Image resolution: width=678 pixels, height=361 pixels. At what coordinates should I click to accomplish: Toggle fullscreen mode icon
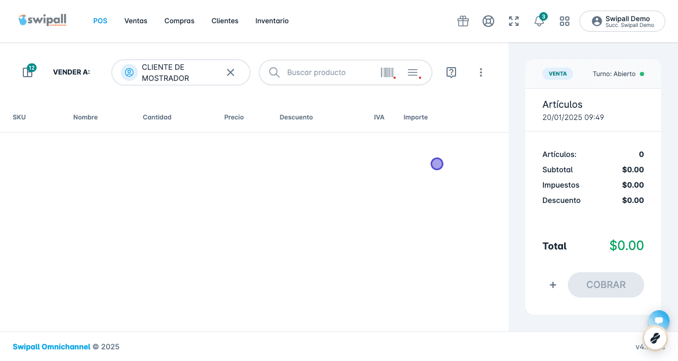click(514, 21)
